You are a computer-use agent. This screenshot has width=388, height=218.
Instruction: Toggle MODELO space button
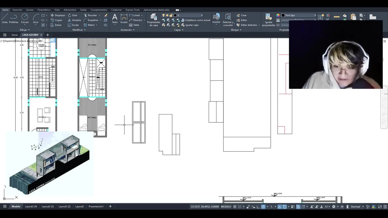226,206
